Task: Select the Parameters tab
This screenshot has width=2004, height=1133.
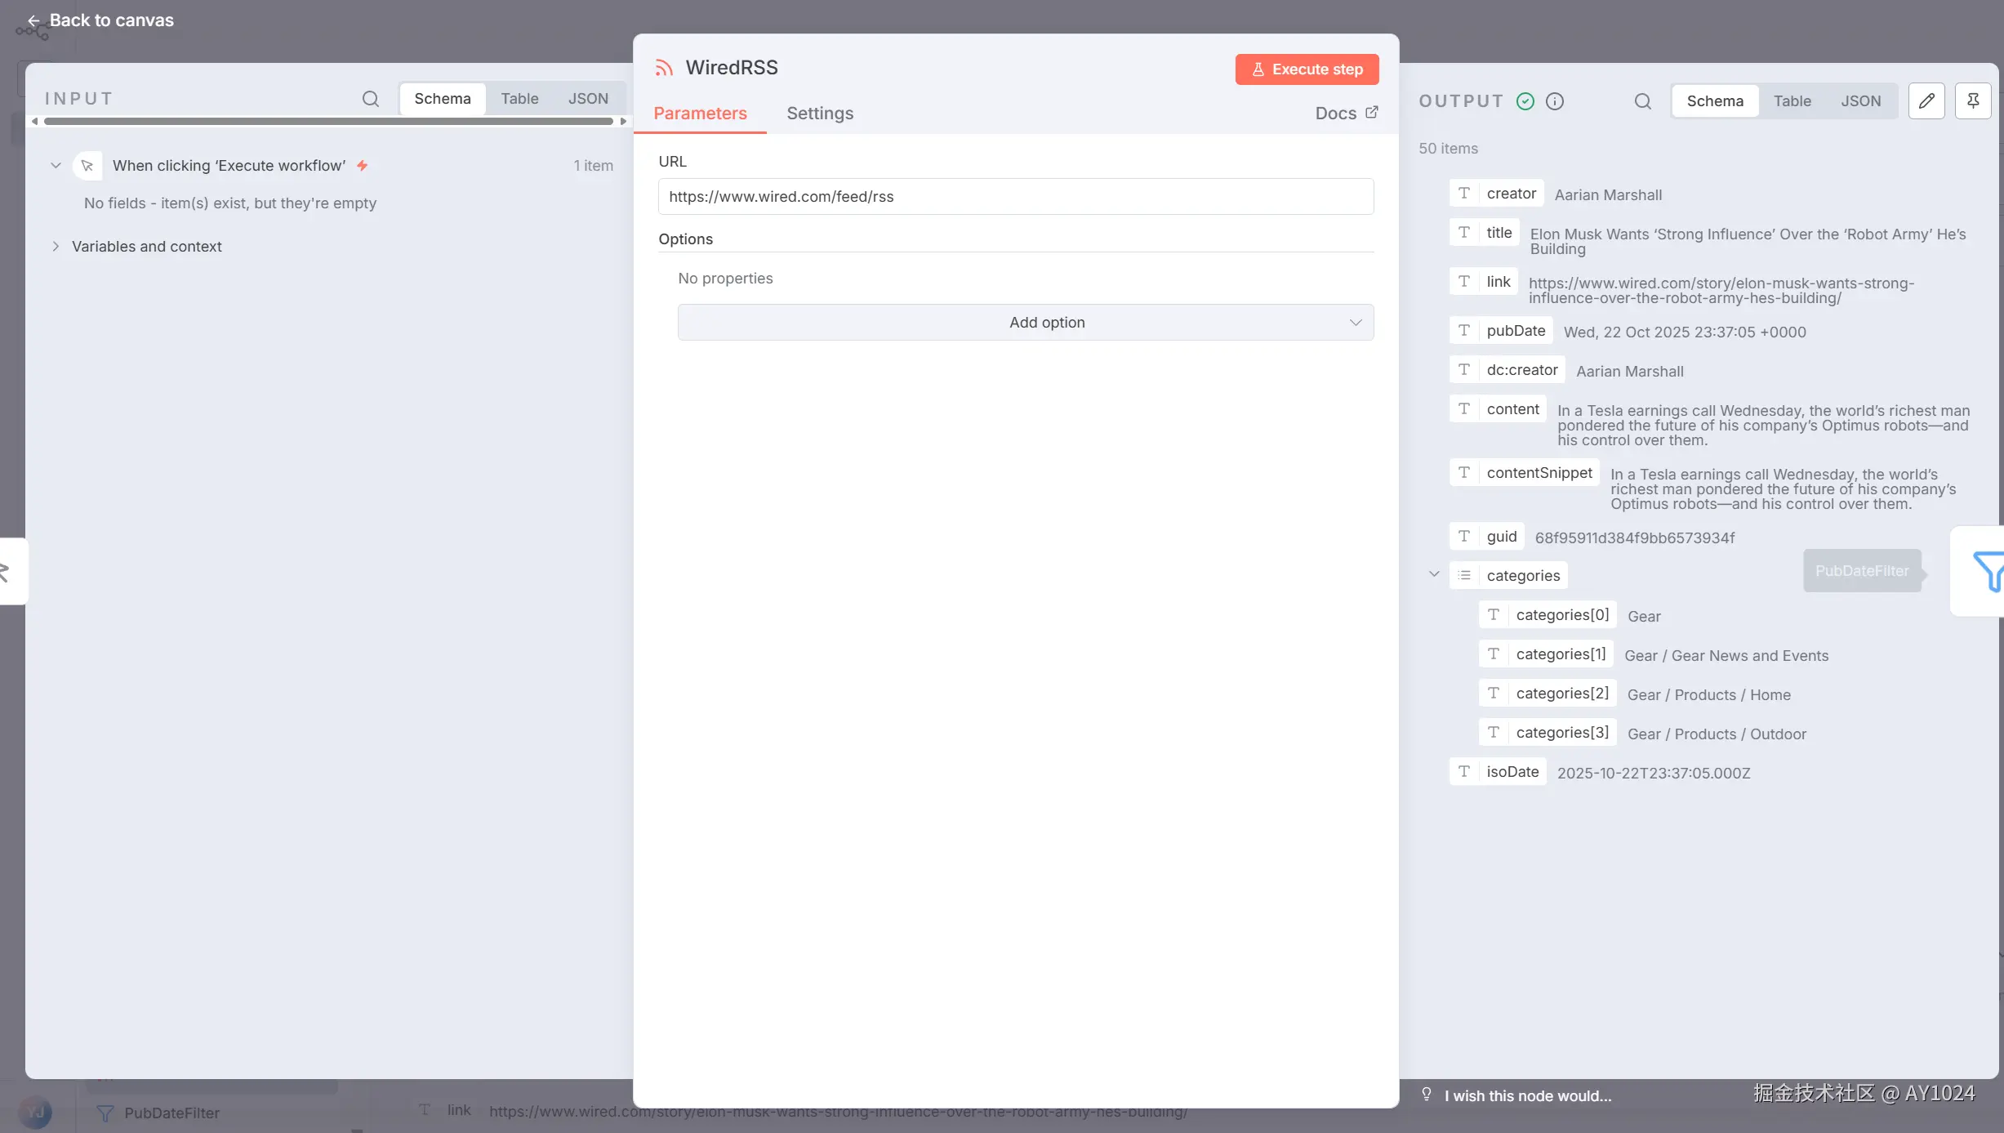Action: (700, 114)
